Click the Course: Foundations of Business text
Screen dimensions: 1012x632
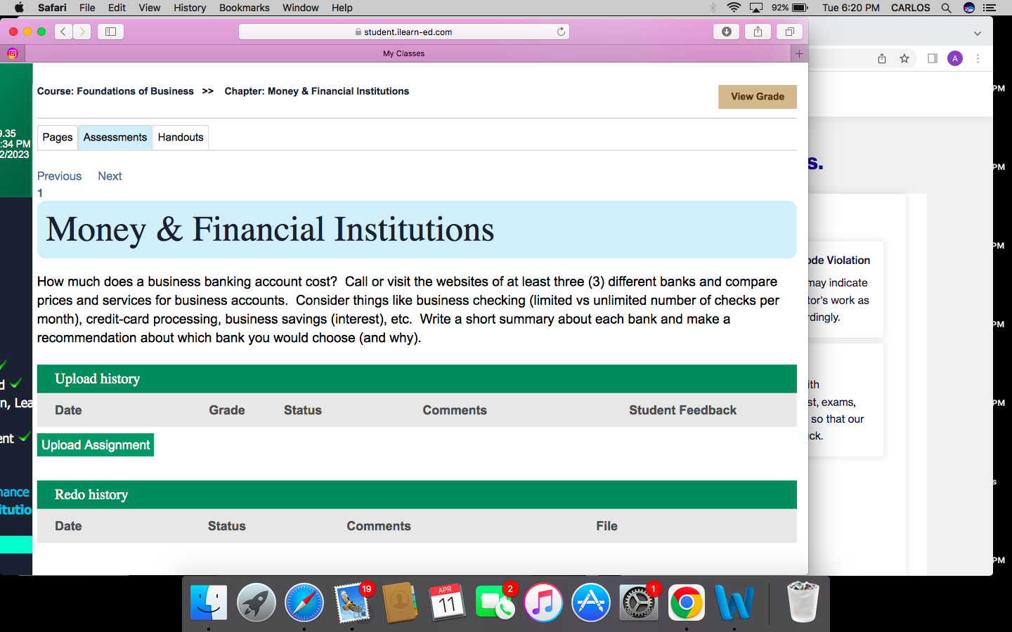pyautogui.click(x=115, y=91)
